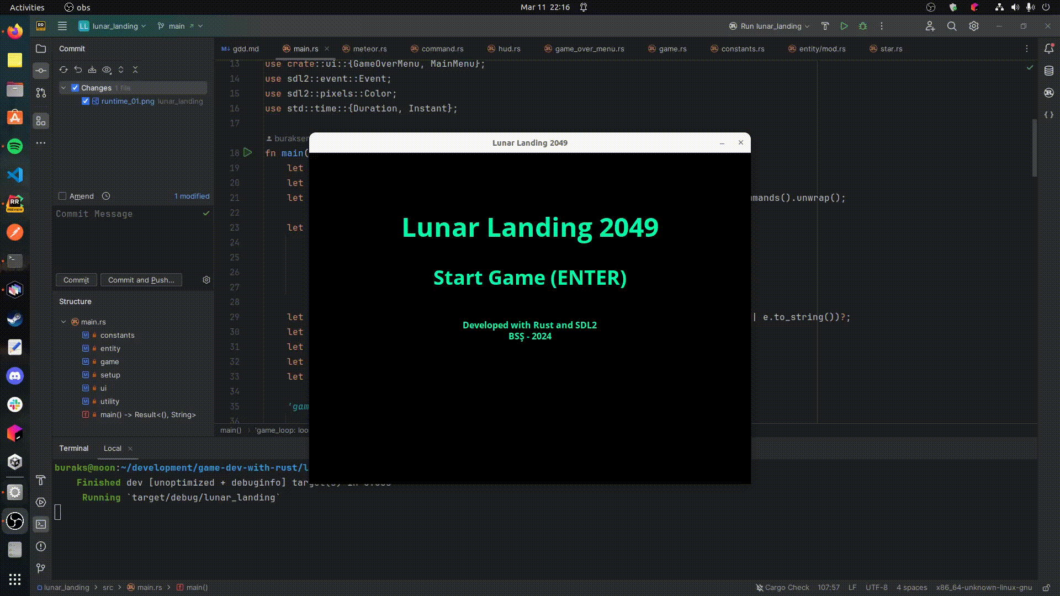This screenshot has height=596, width=1060.
Task: Open Search Everywhere magnifier icon
Action: pyautogui.click(x=952, y=26)
